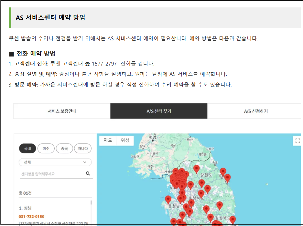The height and width of the screenshot is (226, 303).
Task: Click the map pin above 경상북도 label
Action: [x=220, y=205]
